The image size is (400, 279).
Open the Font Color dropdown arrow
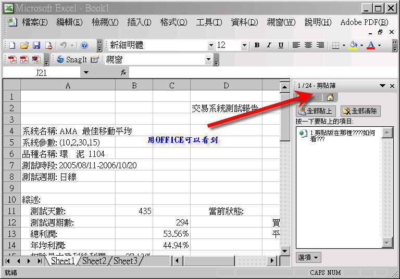pos(379,46)
